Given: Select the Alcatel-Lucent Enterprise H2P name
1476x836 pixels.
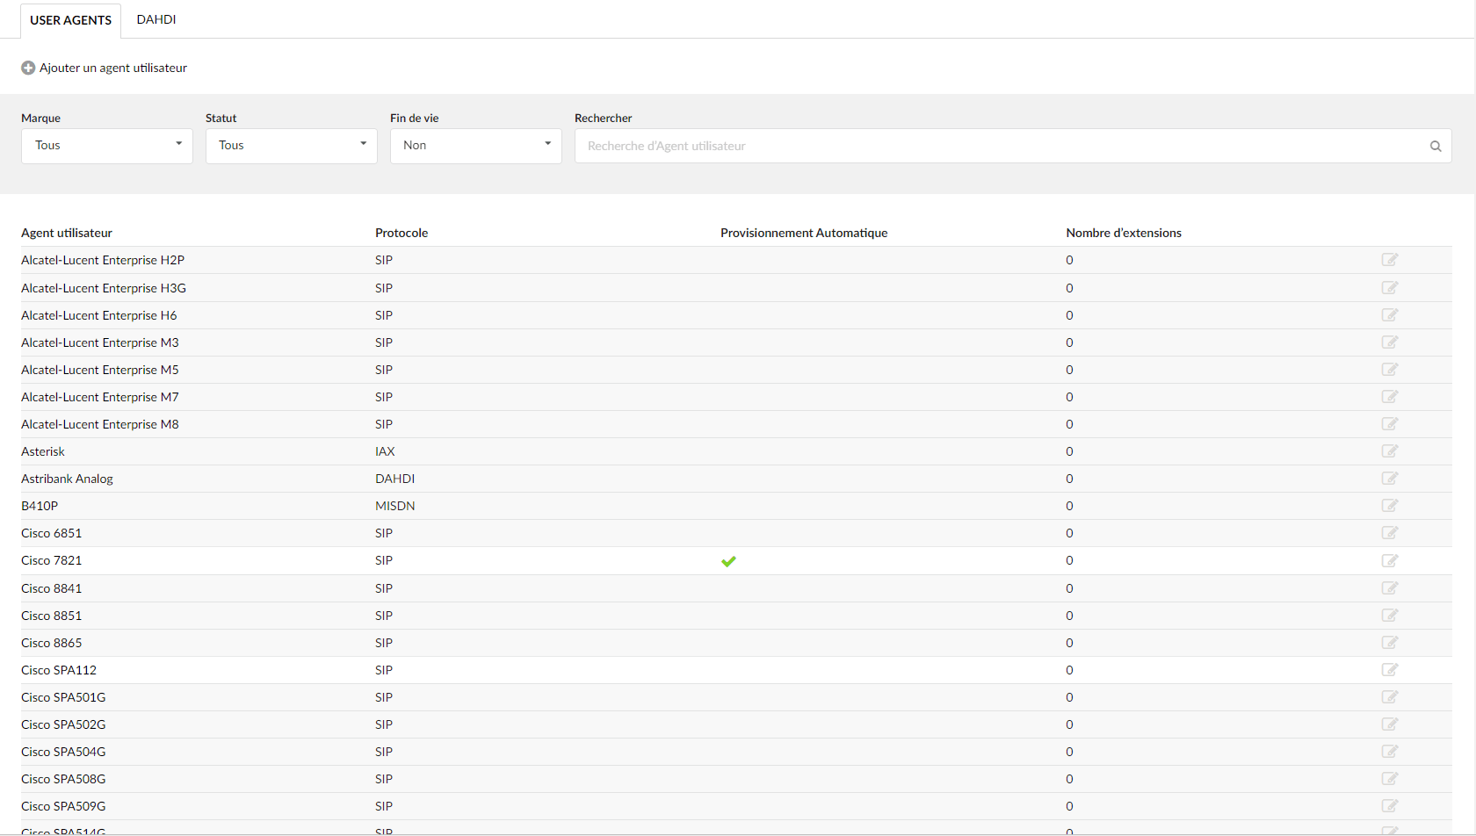Looking at the screenshot, I should (103, 260).
